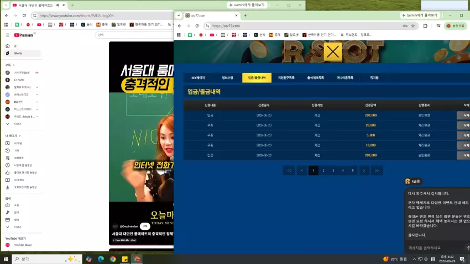This screenshot has height=264, width=470.
Task: Select Shorts in the YouTube sidebar
Action: click(22, 53)
